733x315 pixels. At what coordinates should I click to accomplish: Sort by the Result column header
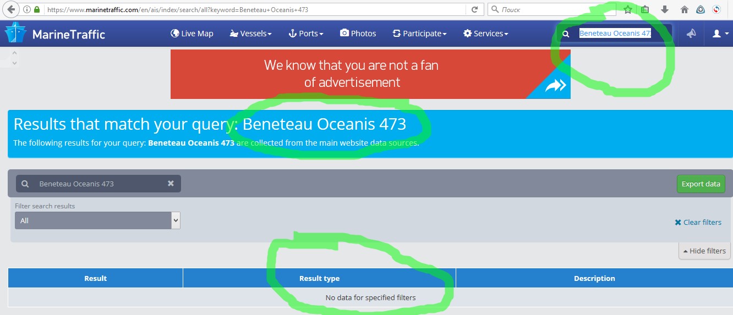pos(95,278)
